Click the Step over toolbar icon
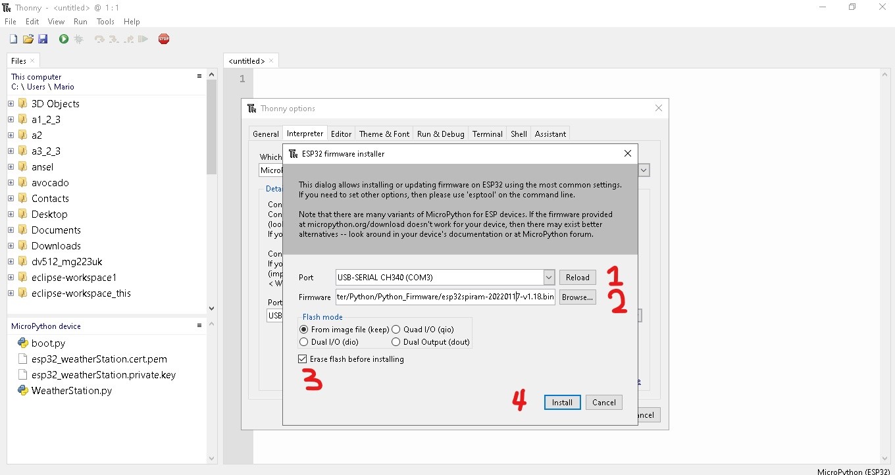The height and width of the screenshot is (475, 895). click(99, 39)
